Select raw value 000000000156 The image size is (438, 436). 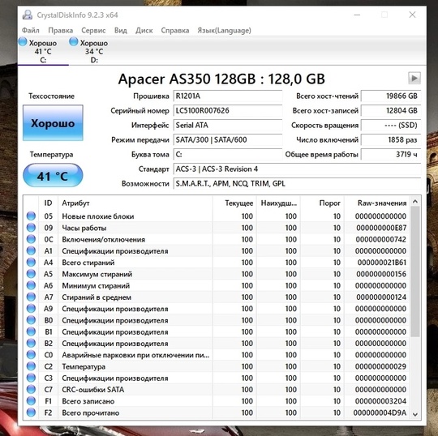381,274
